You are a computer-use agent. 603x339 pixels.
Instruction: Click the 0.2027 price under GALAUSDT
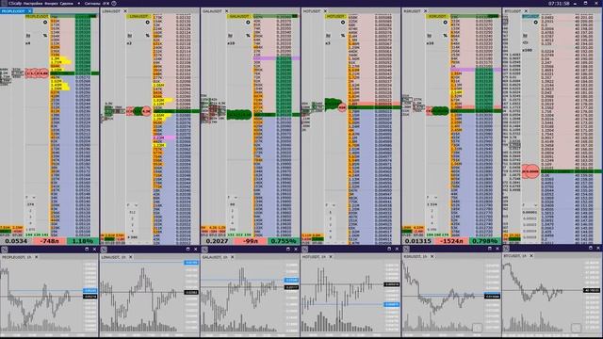(x=217, y=241)
